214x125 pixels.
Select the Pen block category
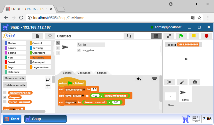pyautogui.click(x=16, y=57)
